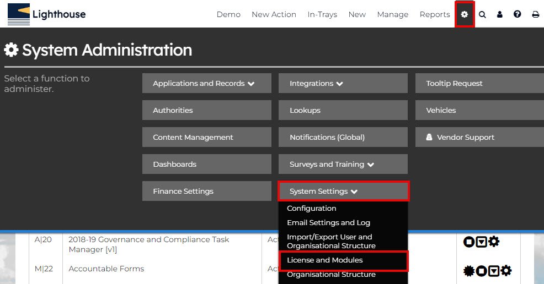This screenshot has height=284, width=544.
Task: Click the printer icon
Action: pos(535,14)
